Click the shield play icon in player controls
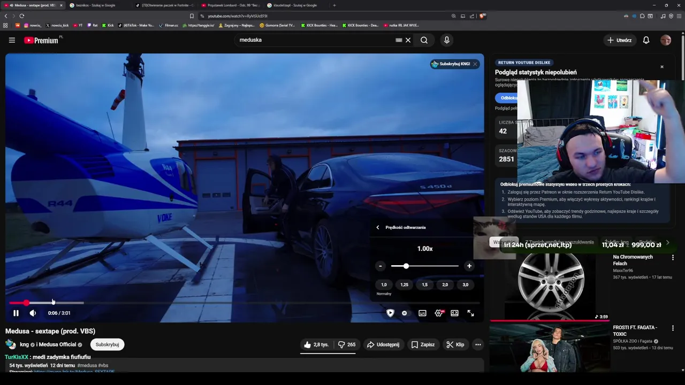Screen dimensions: 685x385 (390, 313)
